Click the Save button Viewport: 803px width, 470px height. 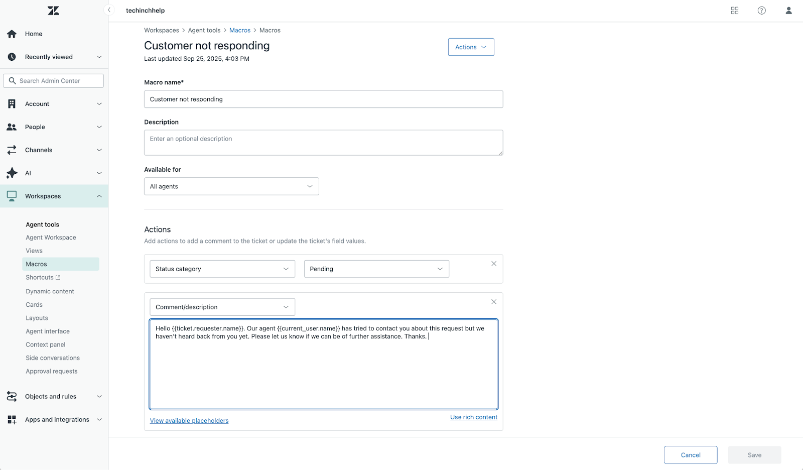click(x=754, y=454)
